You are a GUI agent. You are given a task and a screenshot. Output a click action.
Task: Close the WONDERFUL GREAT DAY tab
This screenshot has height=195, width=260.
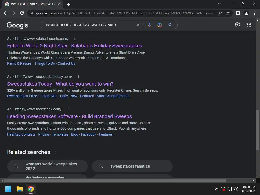(59, 4)
